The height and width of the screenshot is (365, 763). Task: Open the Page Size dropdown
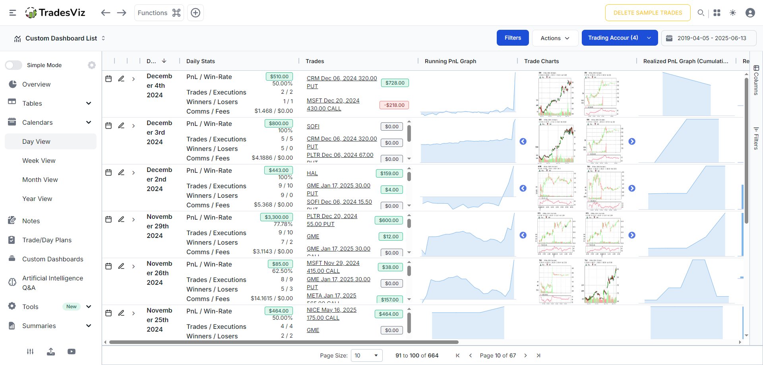click(366, 355)
